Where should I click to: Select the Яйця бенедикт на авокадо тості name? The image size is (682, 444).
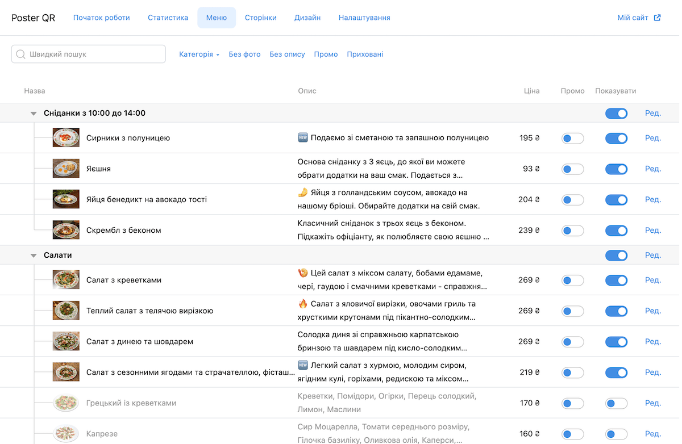click(x=147, y=199)
